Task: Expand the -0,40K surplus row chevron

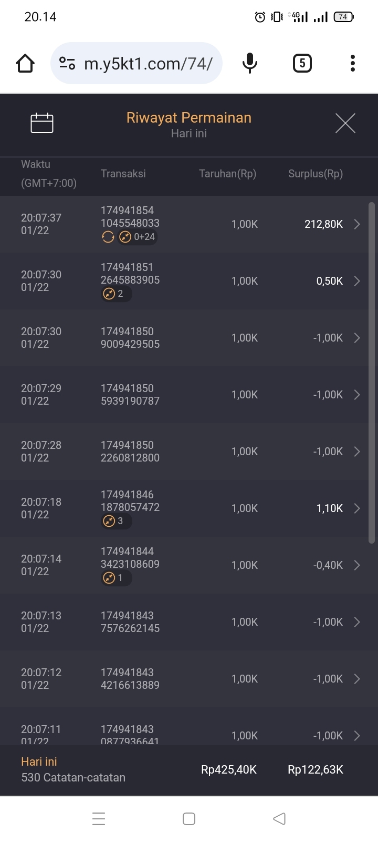Action: pos(357,565)
